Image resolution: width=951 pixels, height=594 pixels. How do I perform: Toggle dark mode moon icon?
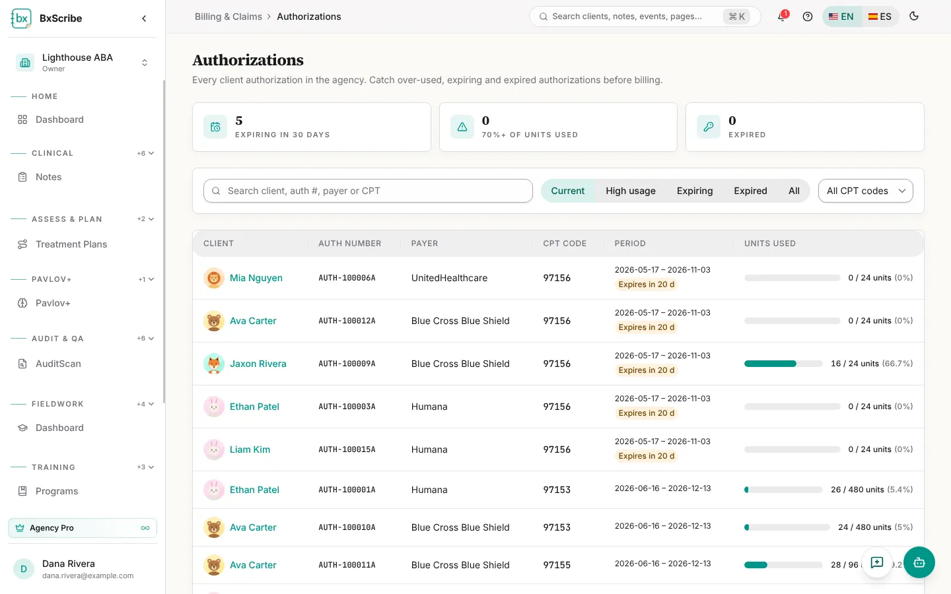(x=914, y=16)
